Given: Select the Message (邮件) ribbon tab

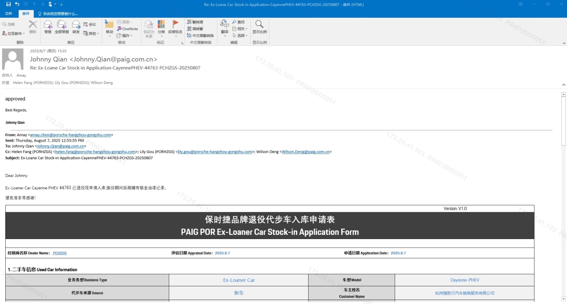Looking at the screenshot, I should tap(26, 14).
